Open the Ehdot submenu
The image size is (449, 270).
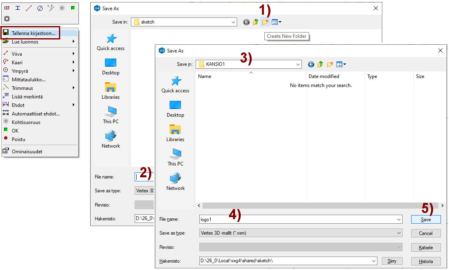pos(18,105)
